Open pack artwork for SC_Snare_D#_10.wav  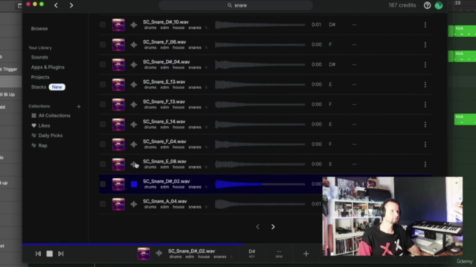pyautogui.click(x=118, y=24)
